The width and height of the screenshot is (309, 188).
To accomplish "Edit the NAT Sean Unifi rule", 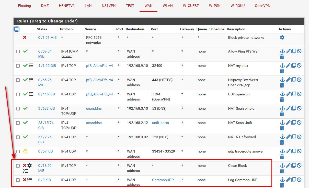I will (x=288, y=122).
